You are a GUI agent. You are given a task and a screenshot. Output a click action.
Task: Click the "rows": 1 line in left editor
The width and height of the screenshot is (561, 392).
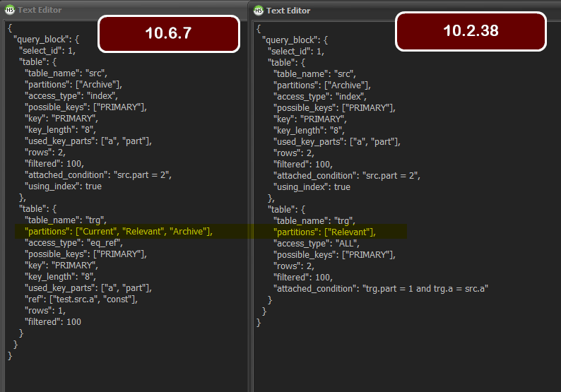point(47,311)
